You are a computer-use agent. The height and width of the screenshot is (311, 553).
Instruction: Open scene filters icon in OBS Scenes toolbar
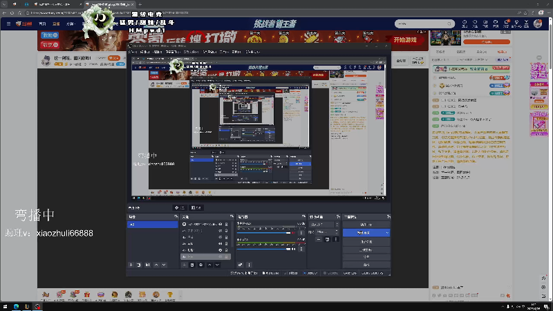[147, 265]
